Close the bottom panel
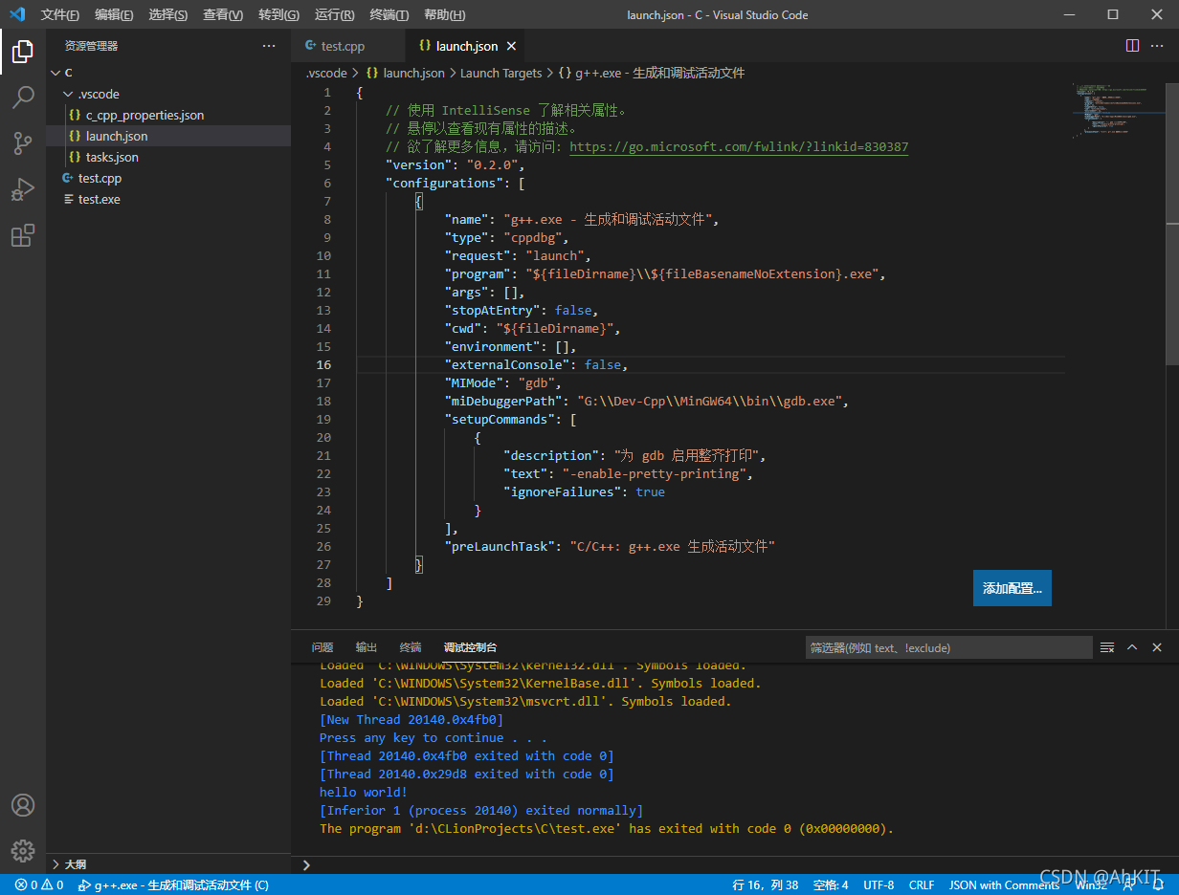This screenshot has height=895, width=1179. coord(1157,647)
